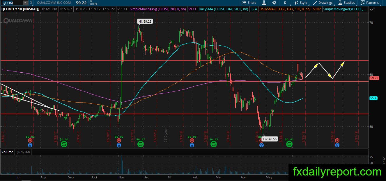386x181 pixels.
Task: Click the blue conference icon below Lo bubble
Action: [261, 144]
